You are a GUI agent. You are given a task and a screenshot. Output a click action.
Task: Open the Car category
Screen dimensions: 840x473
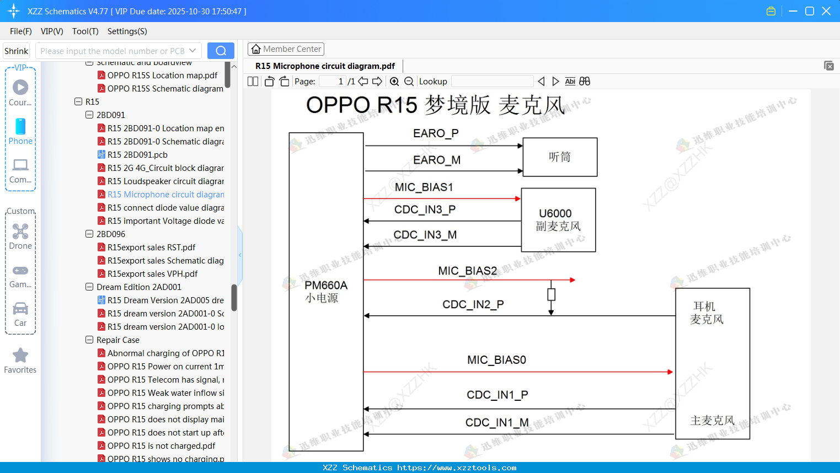20,314
